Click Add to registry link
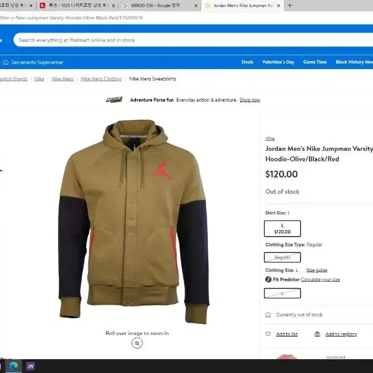The height and width of the screenshot is (373, 373). pos(342,334)
